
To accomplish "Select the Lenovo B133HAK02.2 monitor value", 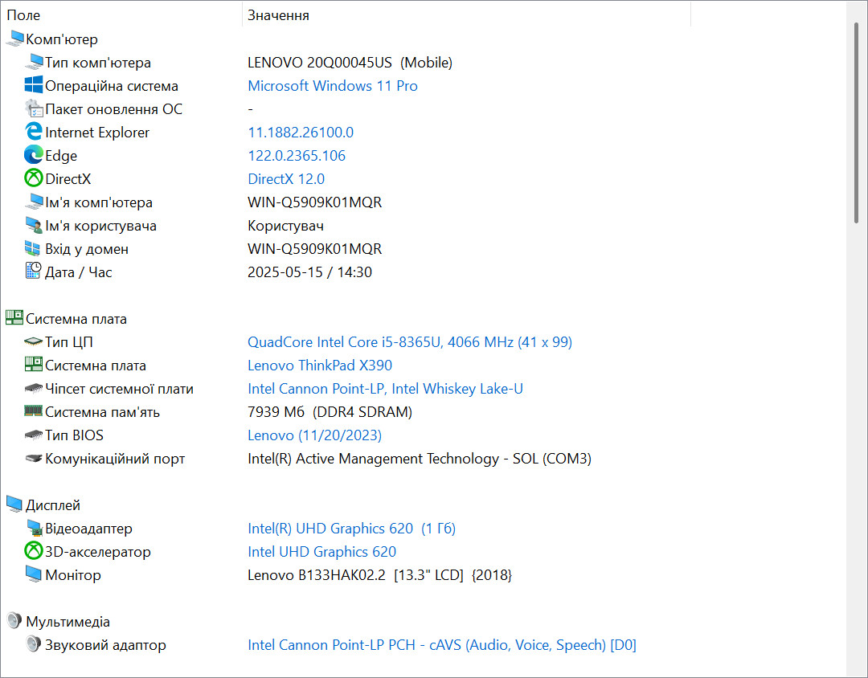I will [379, 575].
